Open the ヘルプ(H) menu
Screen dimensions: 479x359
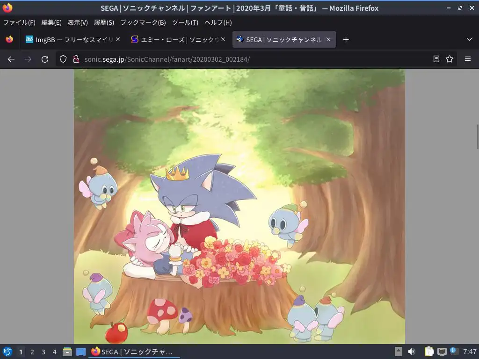(218, 22)
